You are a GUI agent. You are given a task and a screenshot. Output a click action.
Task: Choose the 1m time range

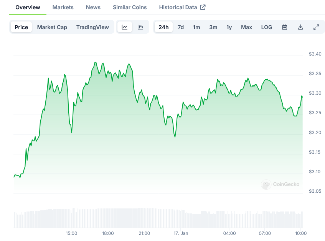[196, 27]
